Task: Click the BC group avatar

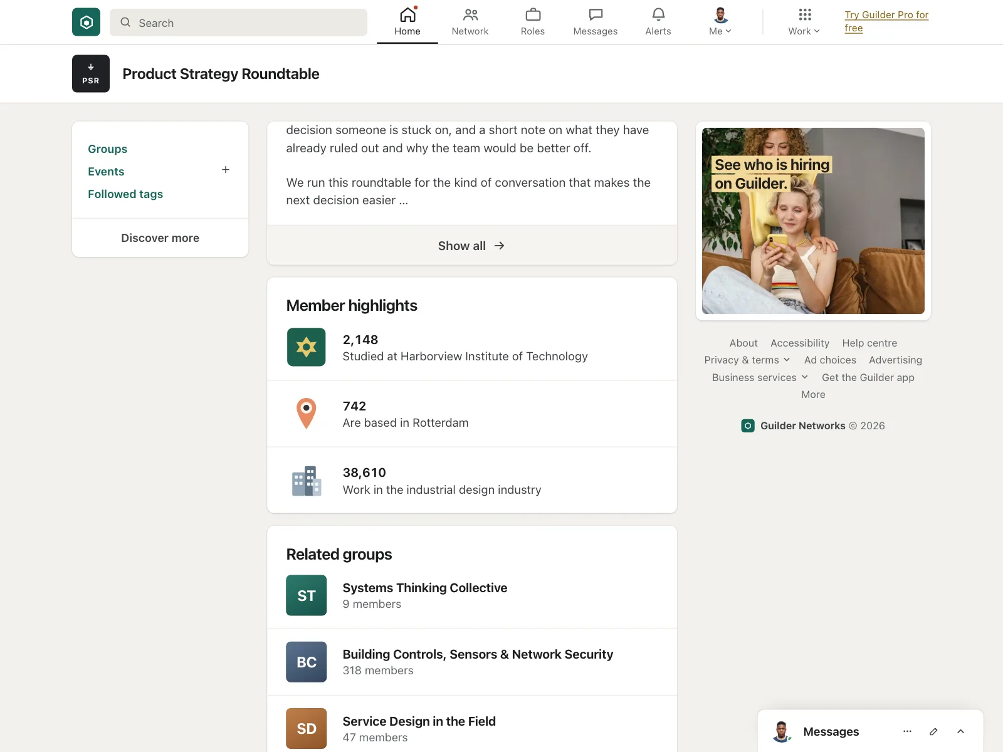Action: (307, 662)
